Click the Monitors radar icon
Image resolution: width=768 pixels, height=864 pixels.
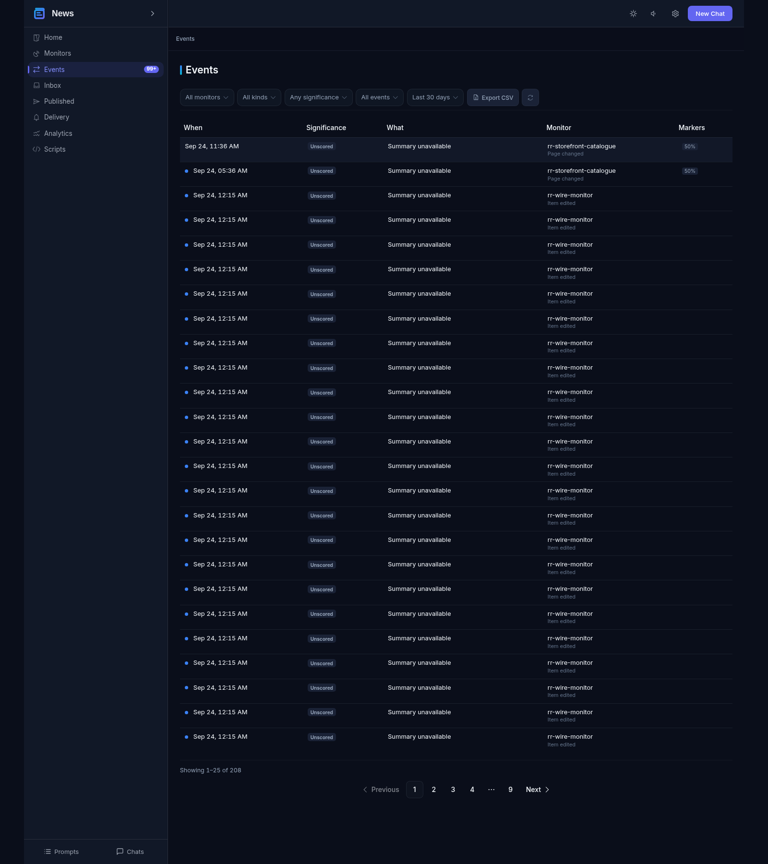point(36,53)
